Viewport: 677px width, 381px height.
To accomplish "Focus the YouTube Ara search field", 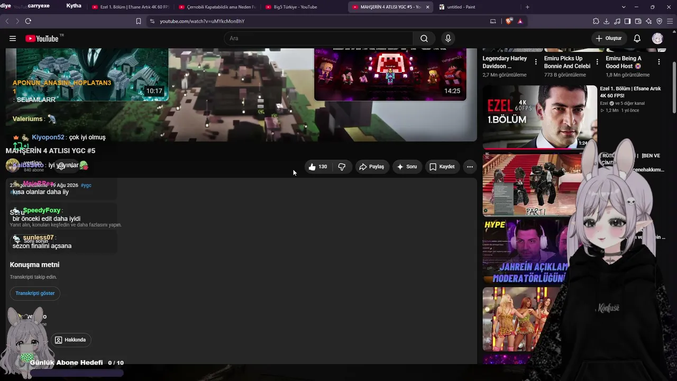I will (319, 38).
